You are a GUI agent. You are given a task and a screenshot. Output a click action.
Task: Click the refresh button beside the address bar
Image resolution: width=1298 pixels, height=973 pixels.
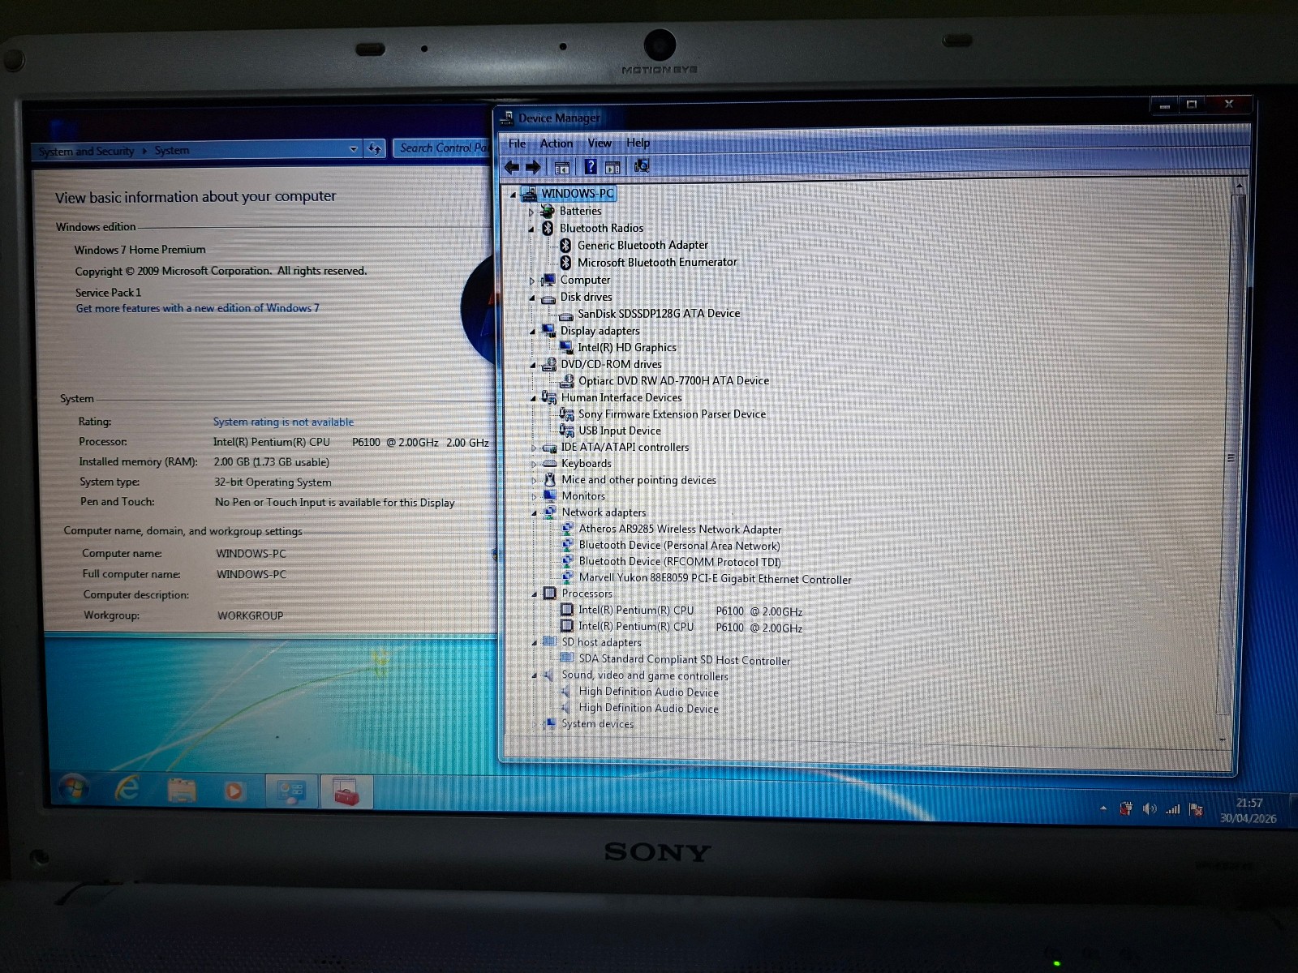point(375,148)
